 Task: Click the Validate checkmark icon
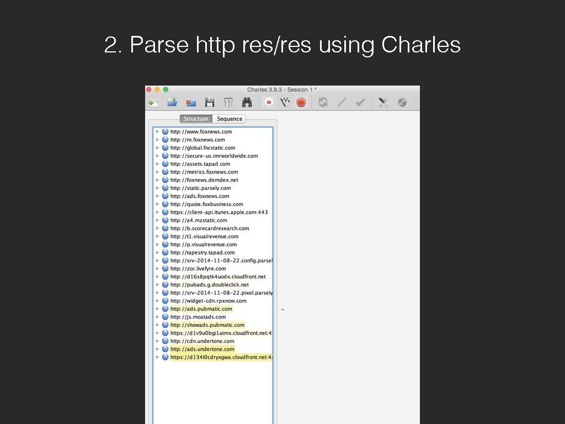pos(360,102)
